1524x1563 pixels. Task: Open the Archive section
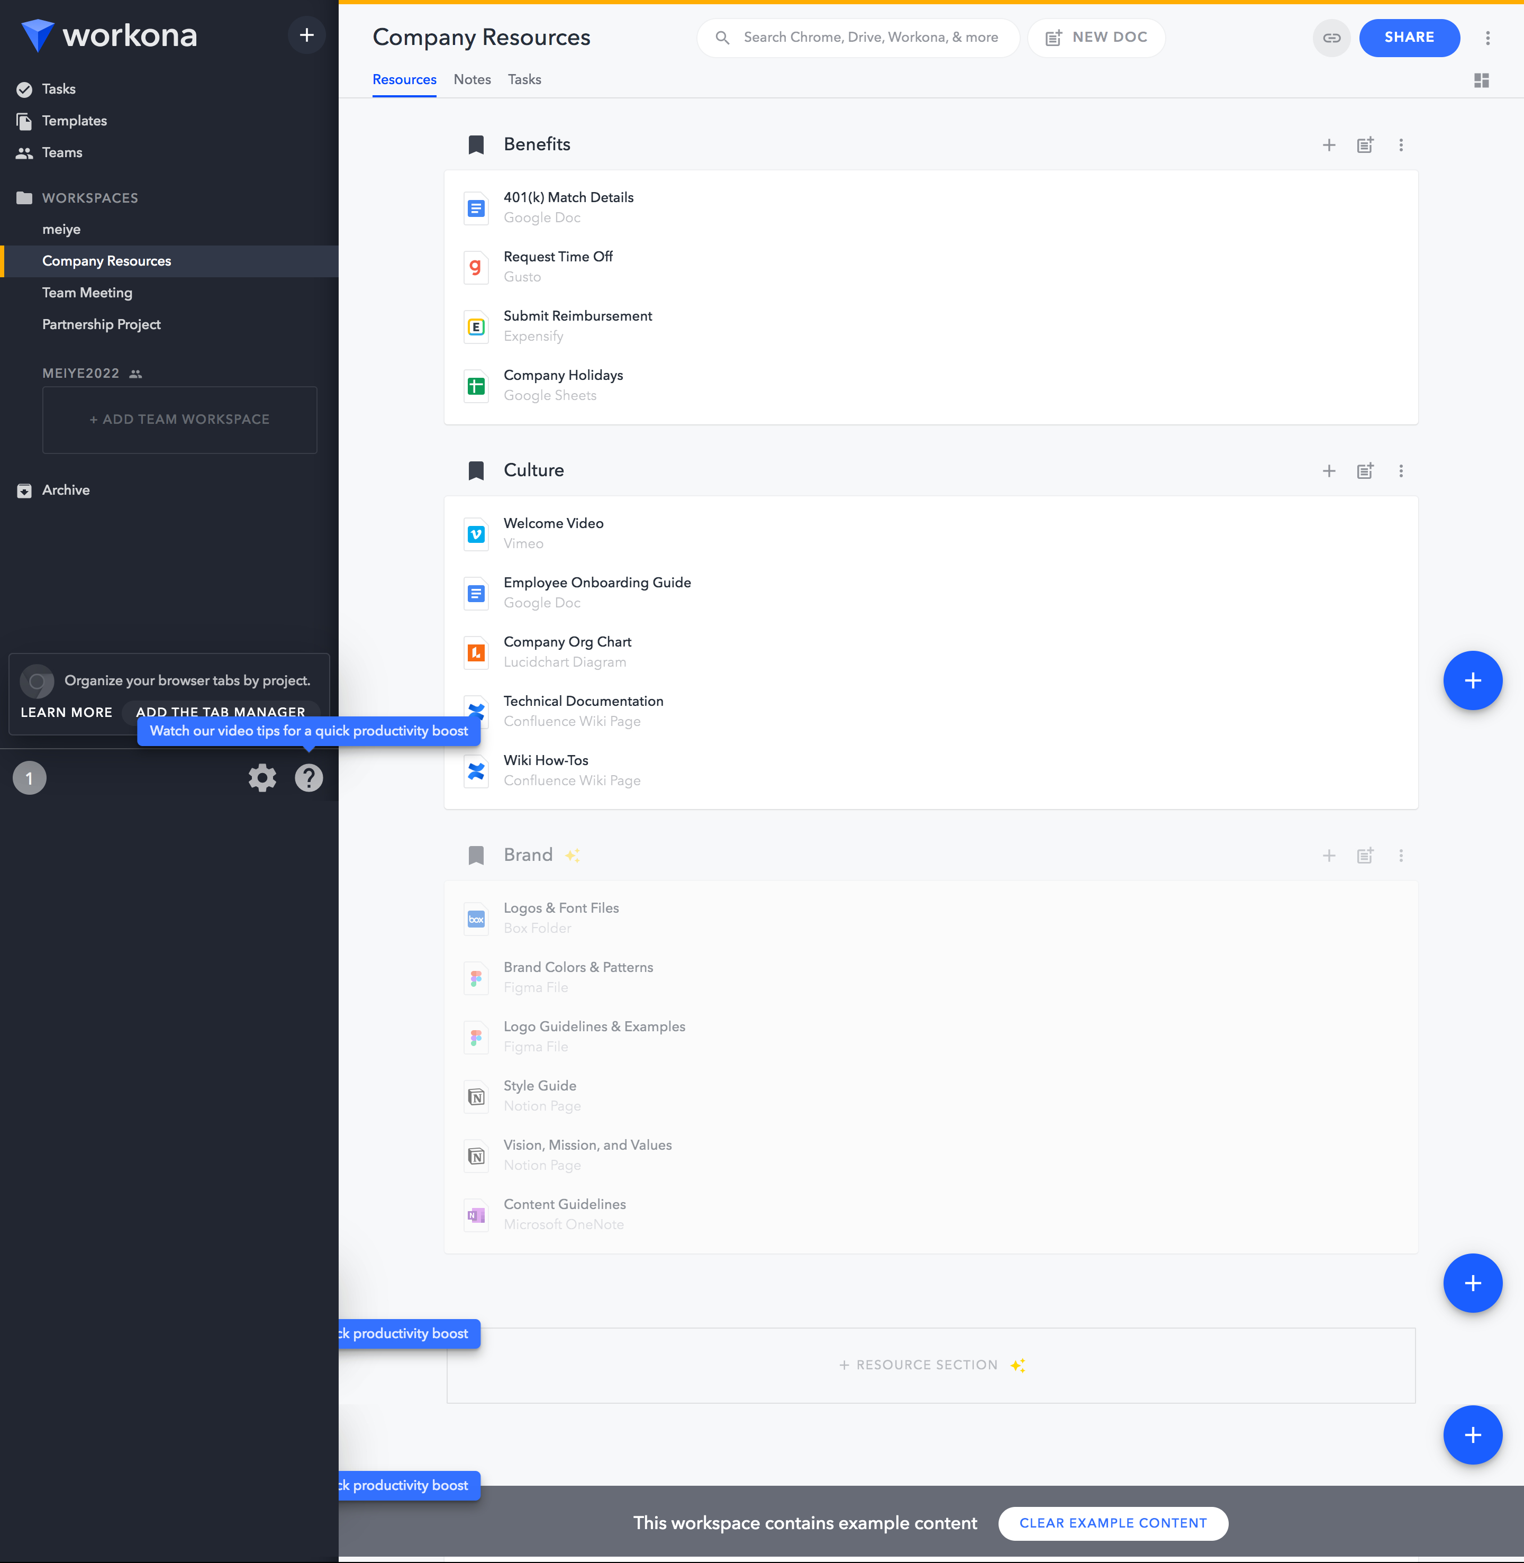pyautogui.click(x=66, y=490)
